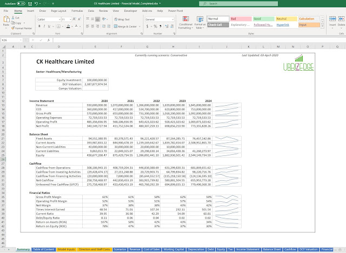
Task: Open the General number format dropdown
Action: tap(172, 19)
